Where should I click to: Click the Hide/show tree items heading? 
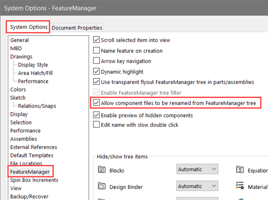122,156
